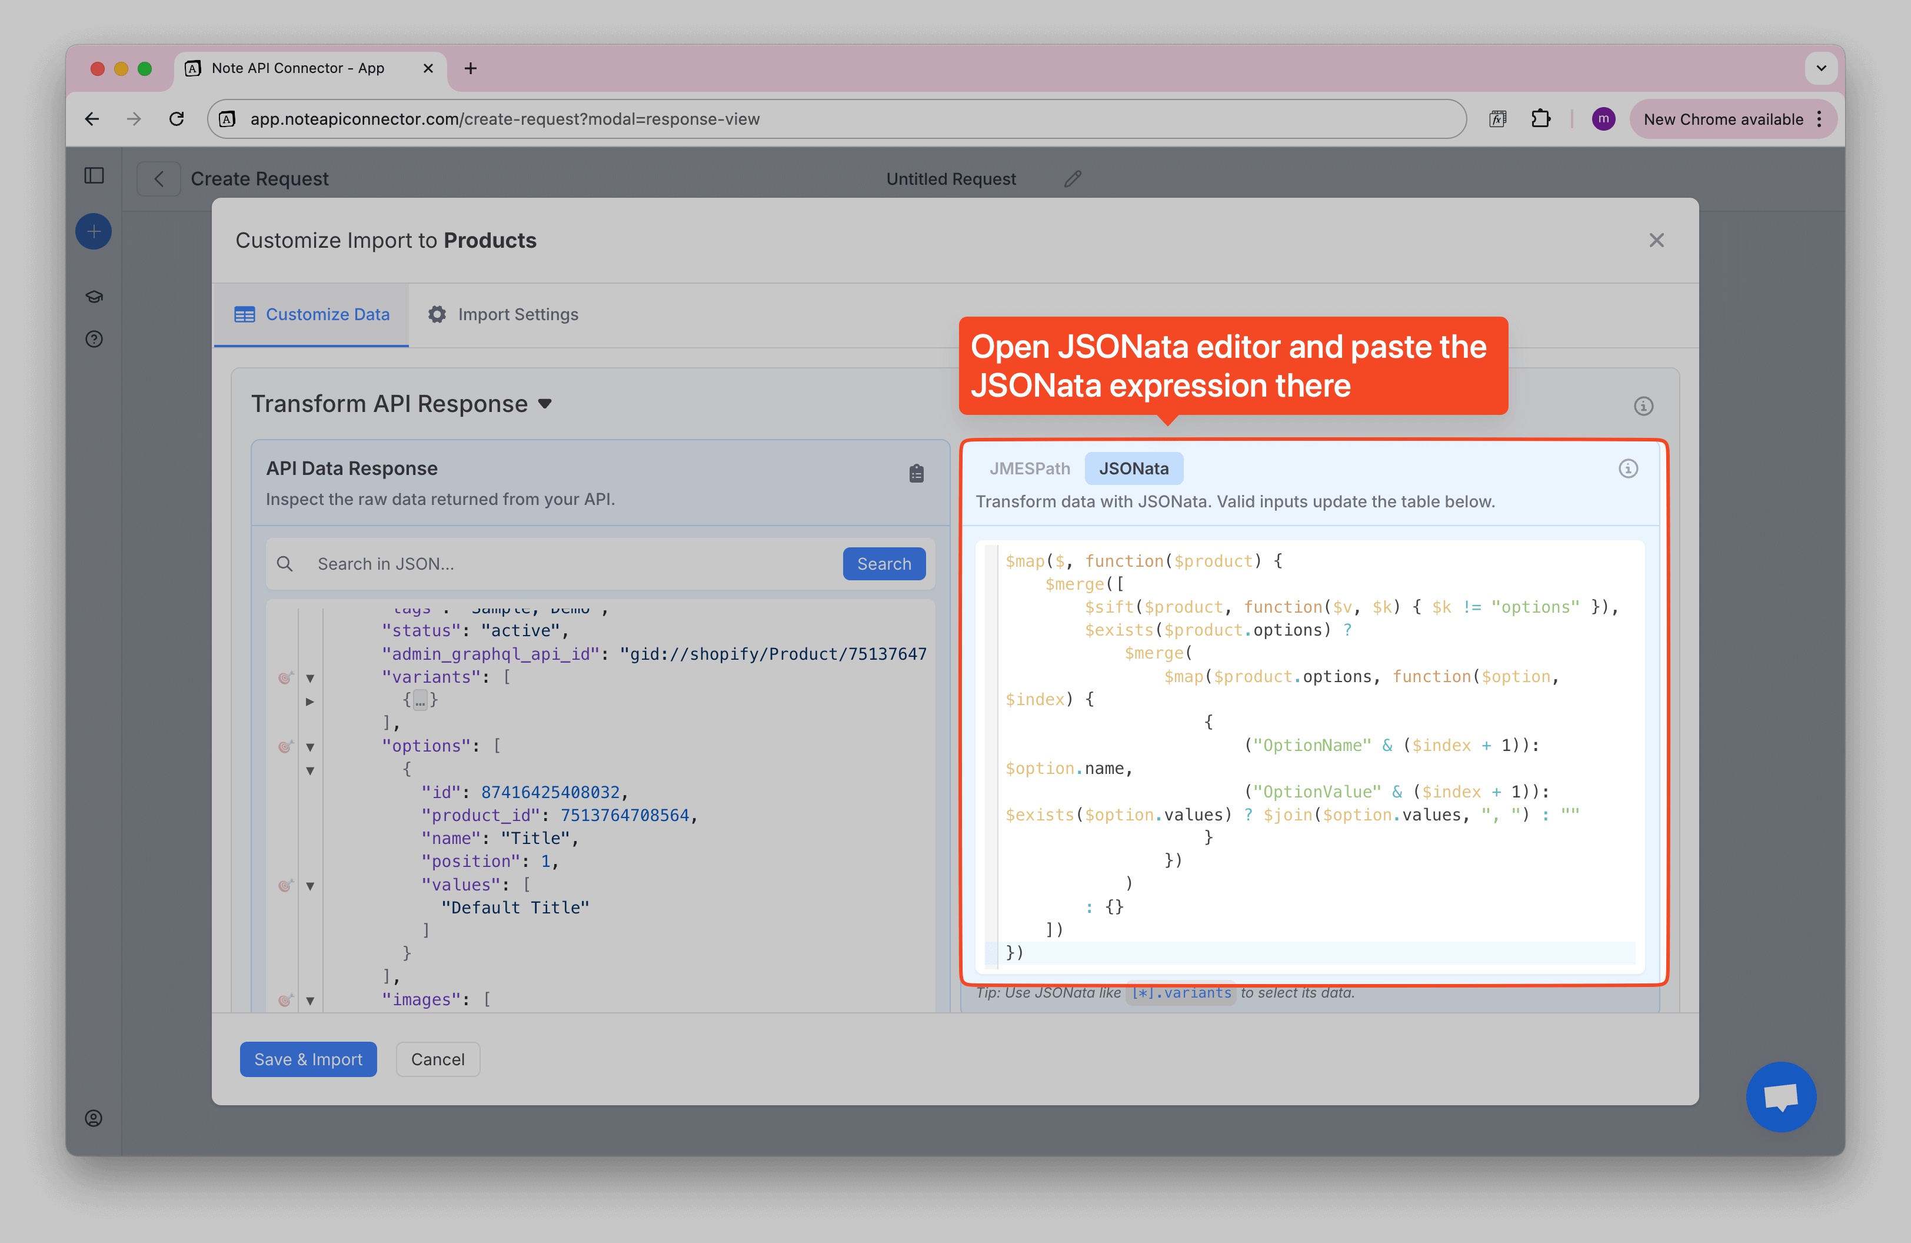Image resolution: width=1911 pixels, height=1243 pixels.
Task: Open the graduation cap tutorials icon
Action: (x=94, y=297)
